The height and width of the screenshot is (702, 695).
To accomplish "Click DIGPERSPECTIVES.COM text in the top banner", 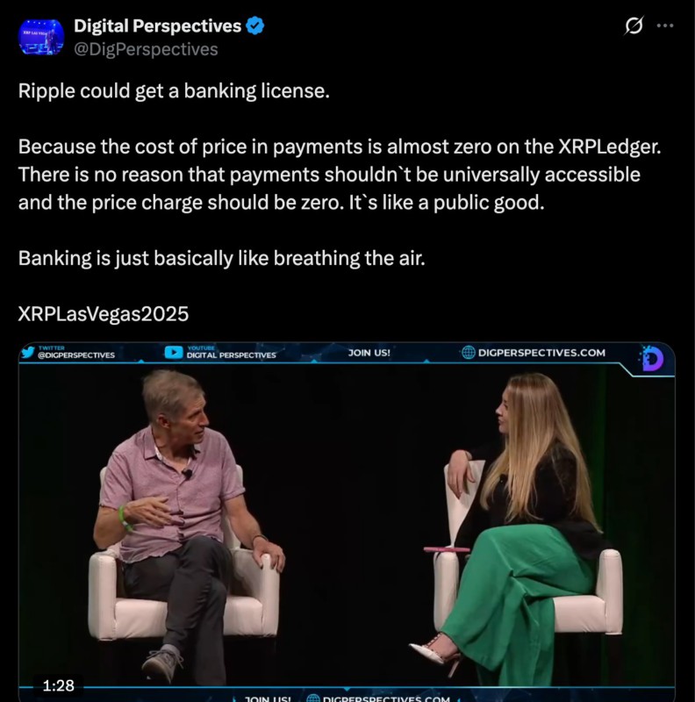I will tap(541, 353).
